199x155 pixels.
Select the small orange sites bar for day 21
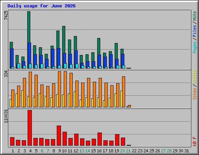pos(129,106)
